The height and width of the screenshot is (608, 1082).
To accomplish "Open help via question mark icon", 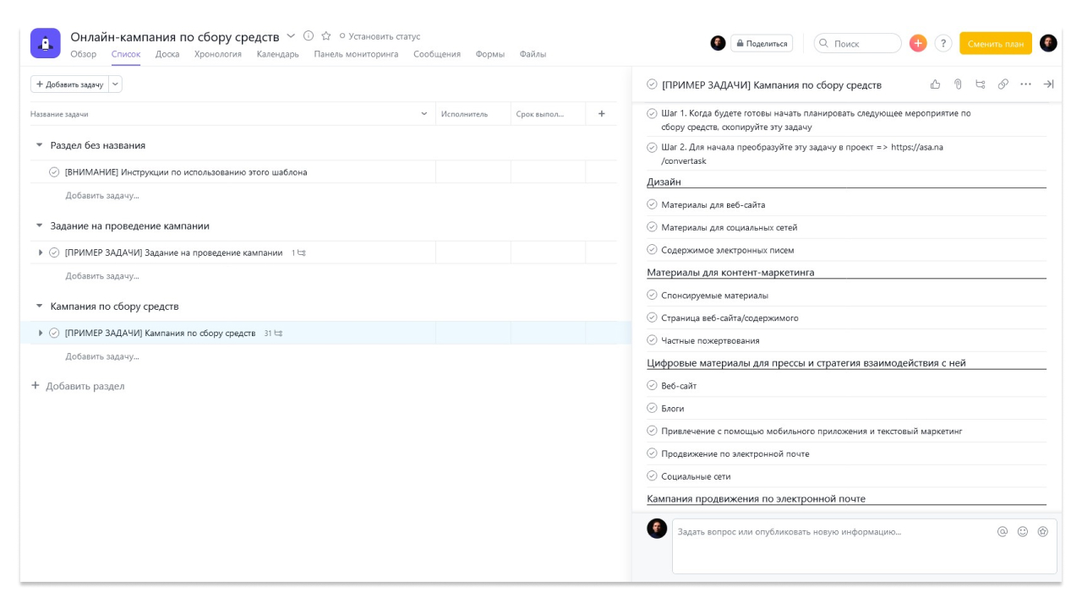I will pyautogui.click(x=943, y=43).
